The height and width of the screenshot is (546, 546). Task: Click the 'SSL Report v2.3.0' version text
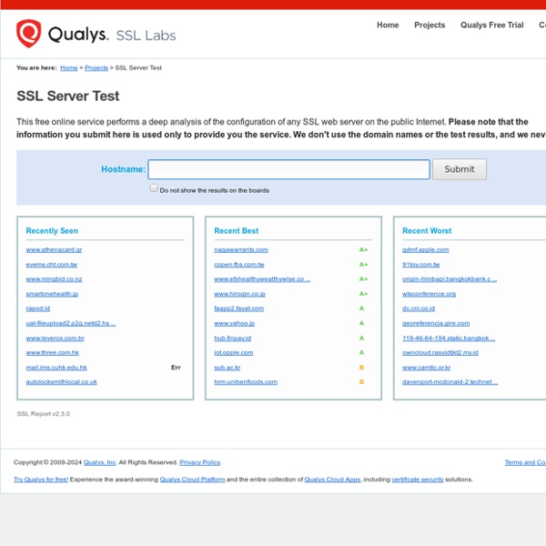point(43,414)
